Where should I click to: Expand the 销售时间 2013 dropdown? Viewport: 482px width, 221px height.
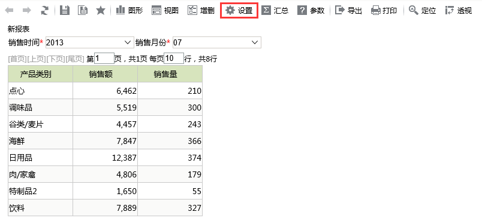(x=90, y=42)
